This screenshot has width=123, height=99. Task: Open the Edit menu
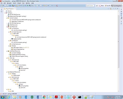tap(5, 3)
